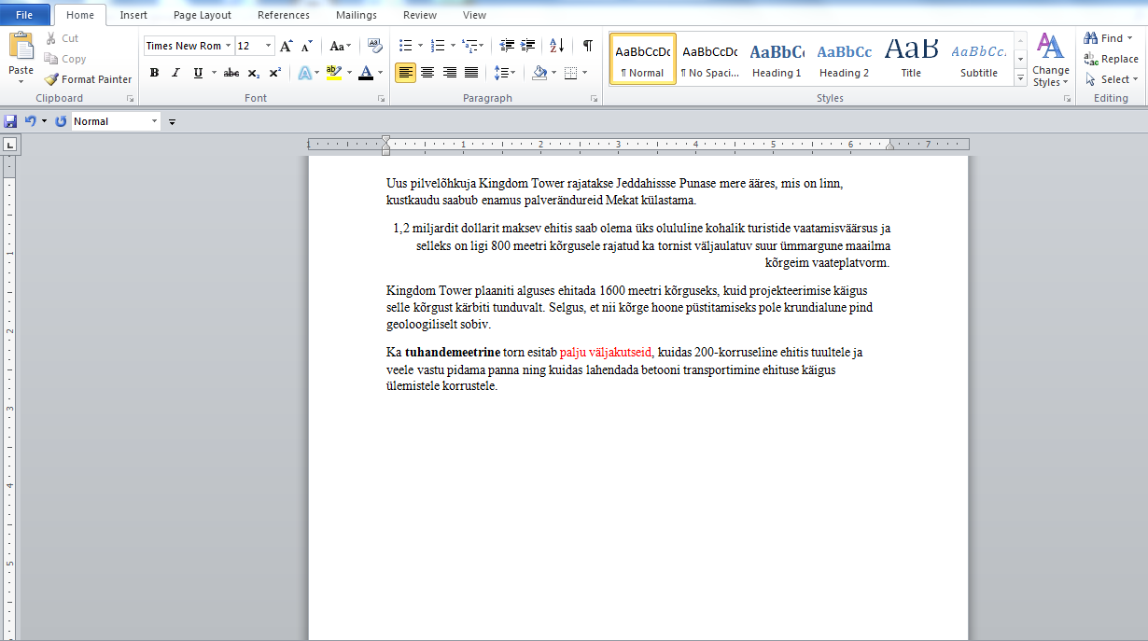
Task: Open the font name dropdown Times New Roman
Action: (x=187, y=46)
